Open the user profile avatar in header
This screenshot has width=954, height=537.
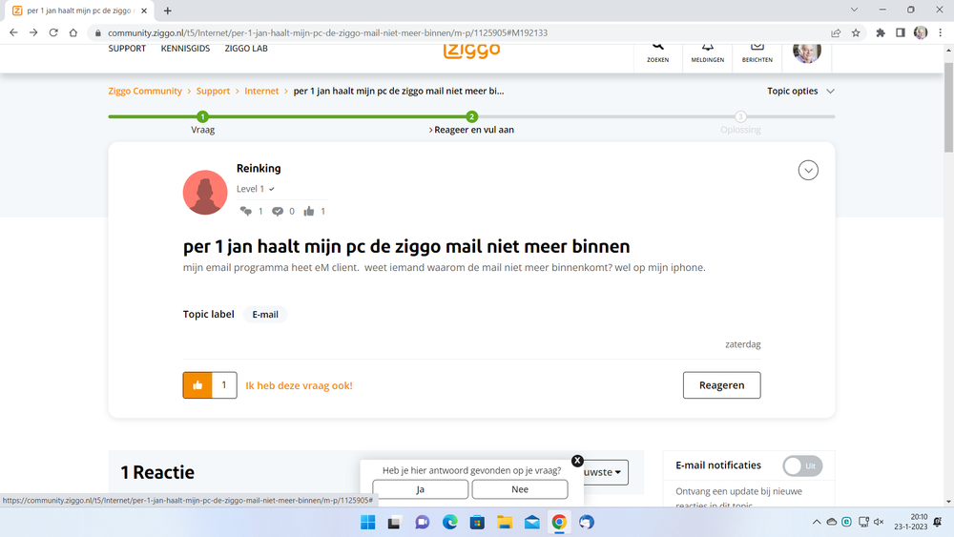click(x=807, y=52)
